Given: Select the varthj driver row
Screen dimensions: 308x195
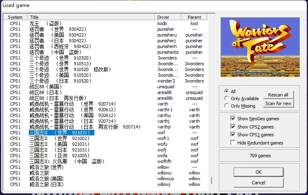Looking at the screenshot, I should 105,121.
